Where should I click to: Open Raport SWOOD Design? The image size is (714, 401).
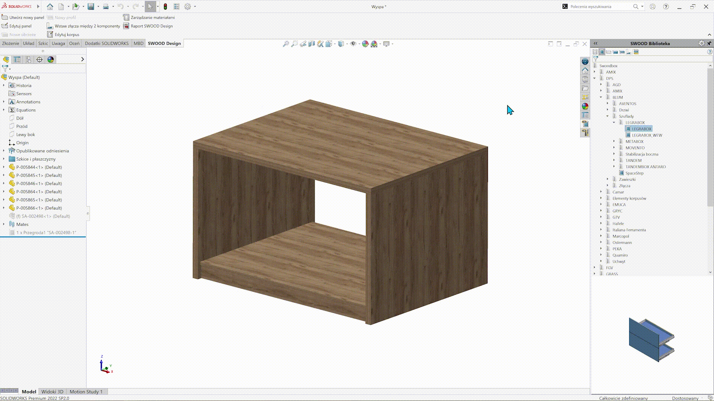coord(148,26)
